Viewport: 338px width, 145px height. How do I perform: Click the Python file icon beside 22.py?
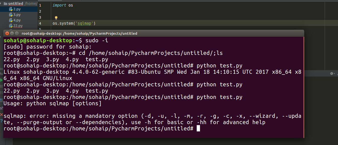click(11, 26)
